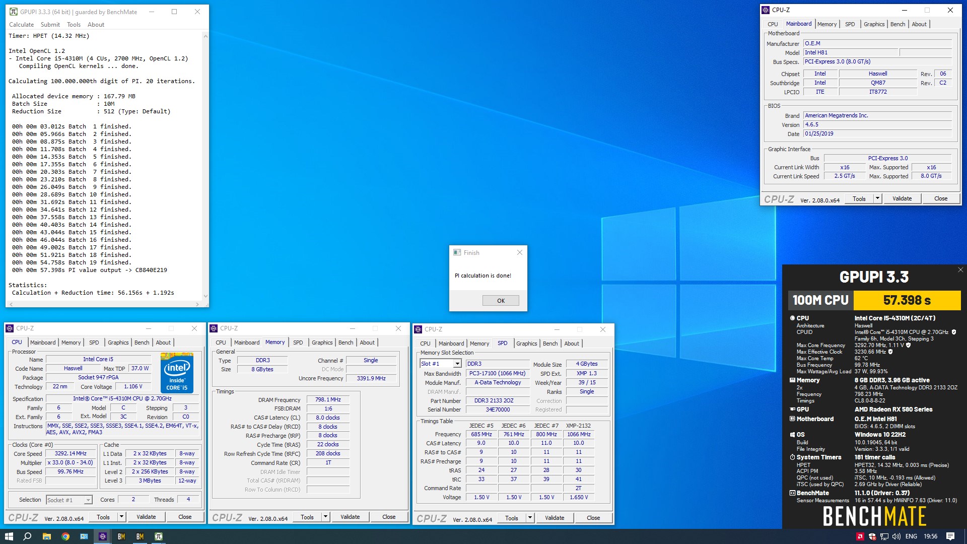Click the CPU-Z icon in Mainboard window title
Viewport: 967px width, 544px height.
click(766, 10)
